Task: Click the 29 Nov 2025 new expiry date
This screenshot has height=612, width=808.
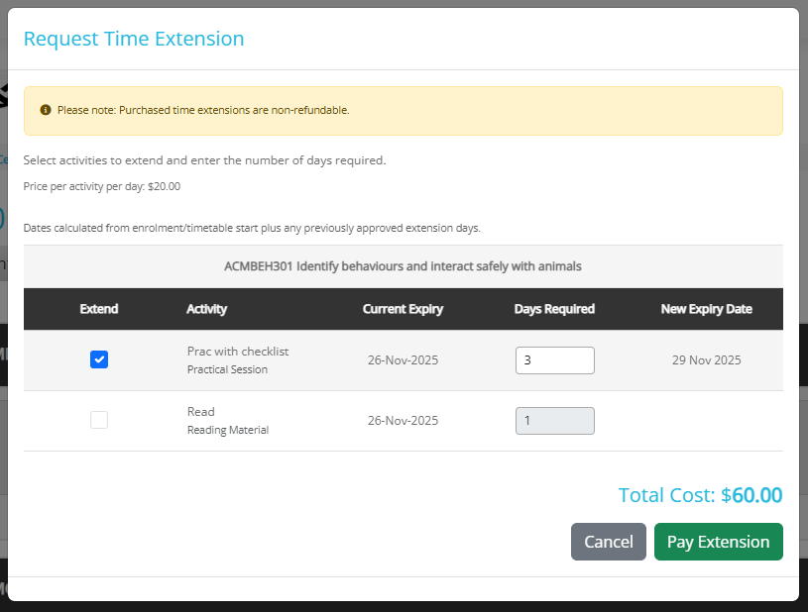Action: pyautogui.click(x=706, y=360)
